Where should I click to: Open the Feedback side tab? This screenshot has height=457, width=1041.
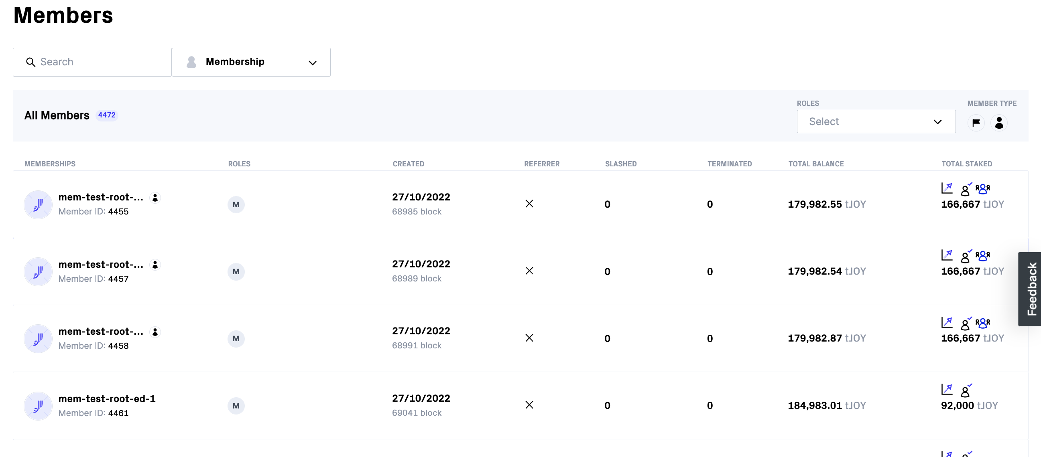click(1031, 289)
